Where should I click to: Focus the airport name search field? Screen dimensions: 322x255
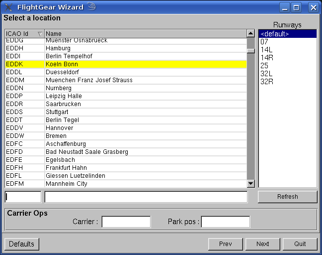146,197
